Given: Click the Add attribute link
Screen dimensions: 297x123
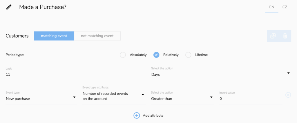Looking at the screenshot, I should point(153,115).
